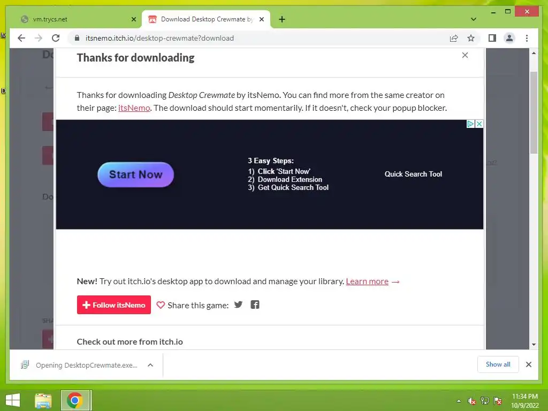This screenshot has width=548, height=411.
Task: Click the Start Now ad button
Action: (135, 174)
